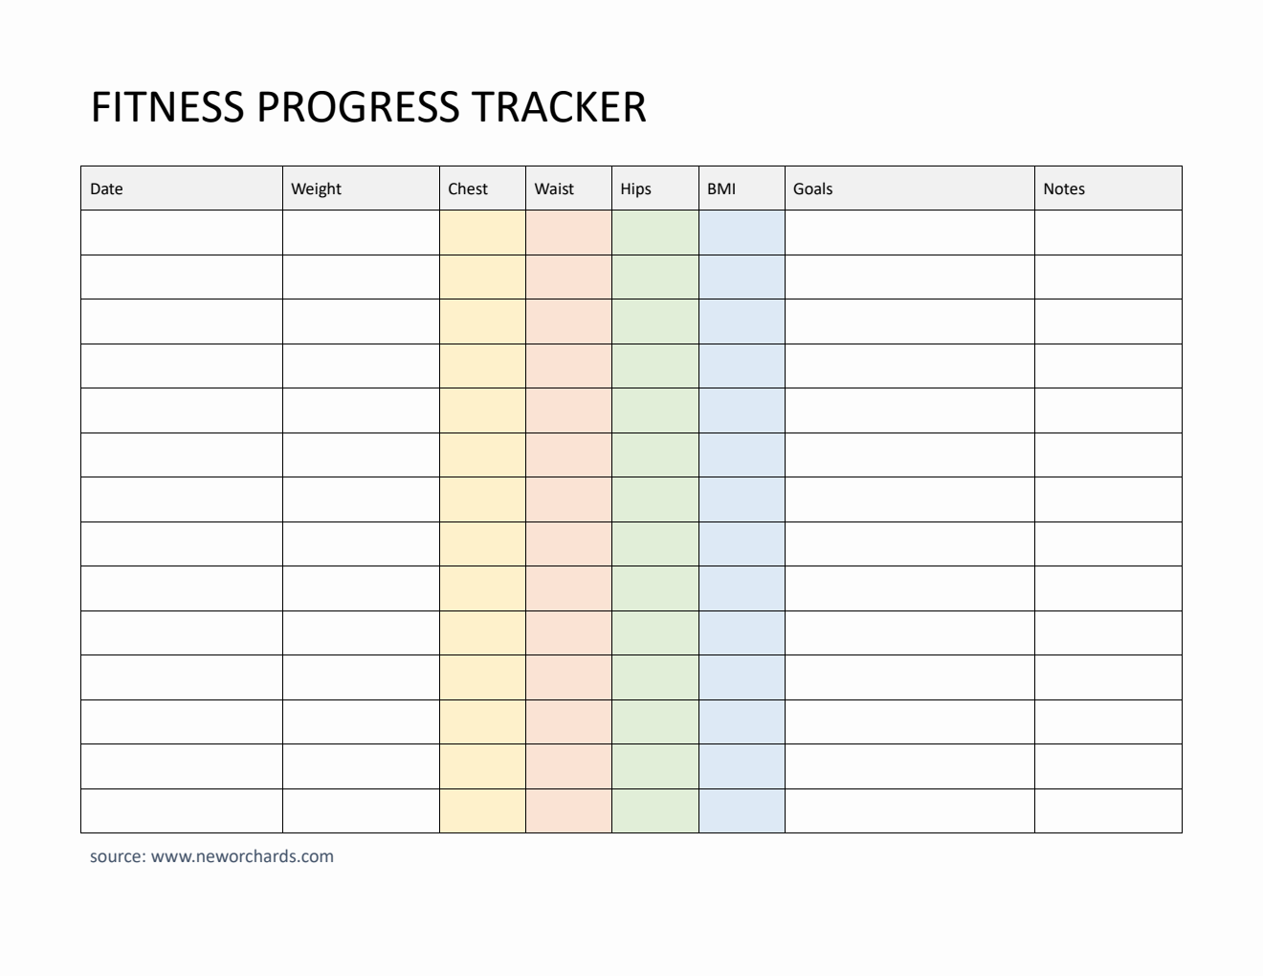The image size is (1263, 976).
Task: Click the first empty cell under Weight
Action: pos(361,233)
